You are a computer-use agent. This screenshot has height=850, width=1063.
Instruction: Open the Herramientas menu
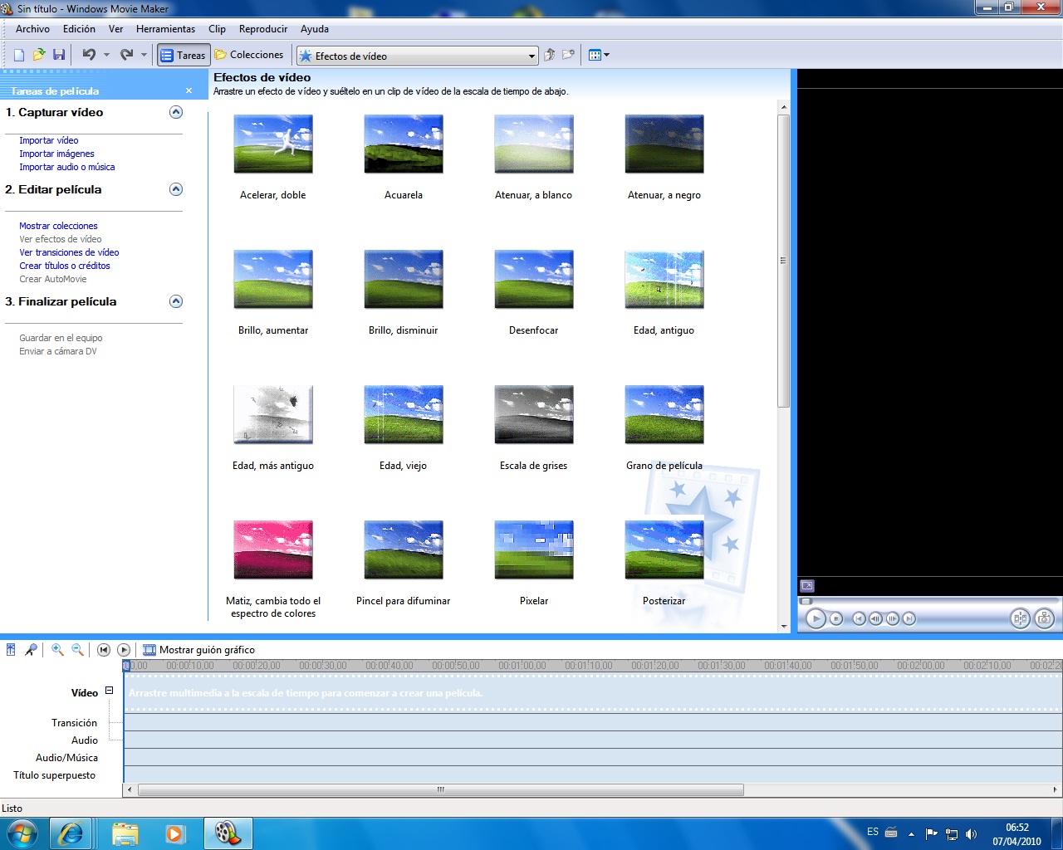[x=165, y=28]
